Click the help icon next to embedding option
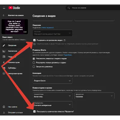Screen dimensions: 120x120 [64, 40]
